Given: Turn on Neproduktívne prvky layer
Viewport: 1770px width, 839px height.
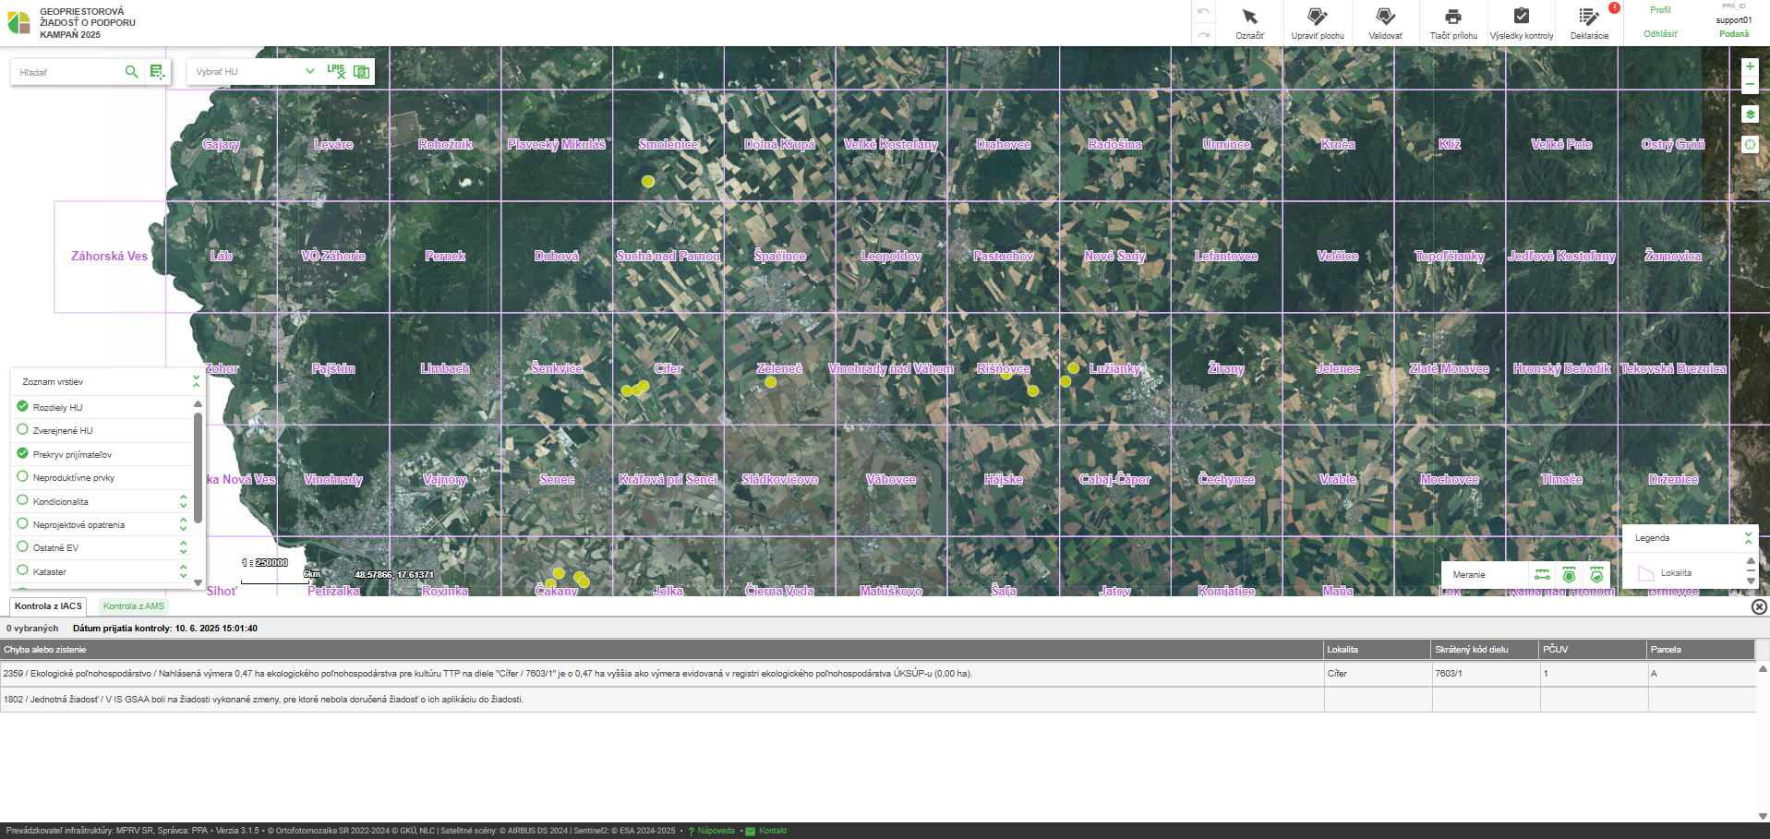Looking at the screenshot, I should [23, 476].
